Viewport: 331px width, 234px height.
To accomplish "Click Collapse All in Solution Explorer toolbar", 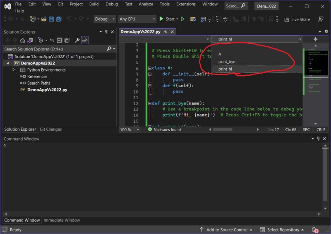I will [59, 40].
